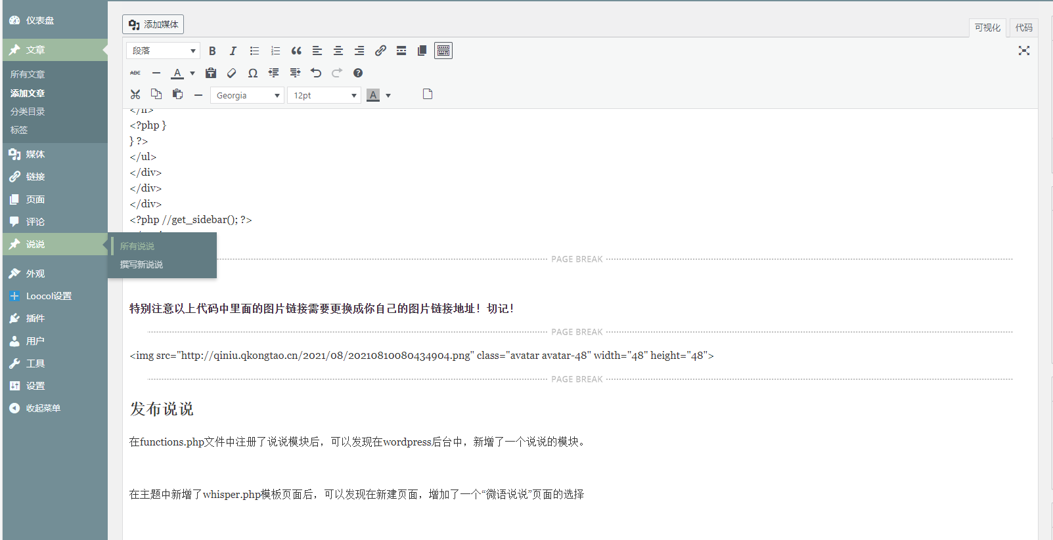Insert a blockquote
This screenshot has height=540, width=1053.
pos(296,51)
